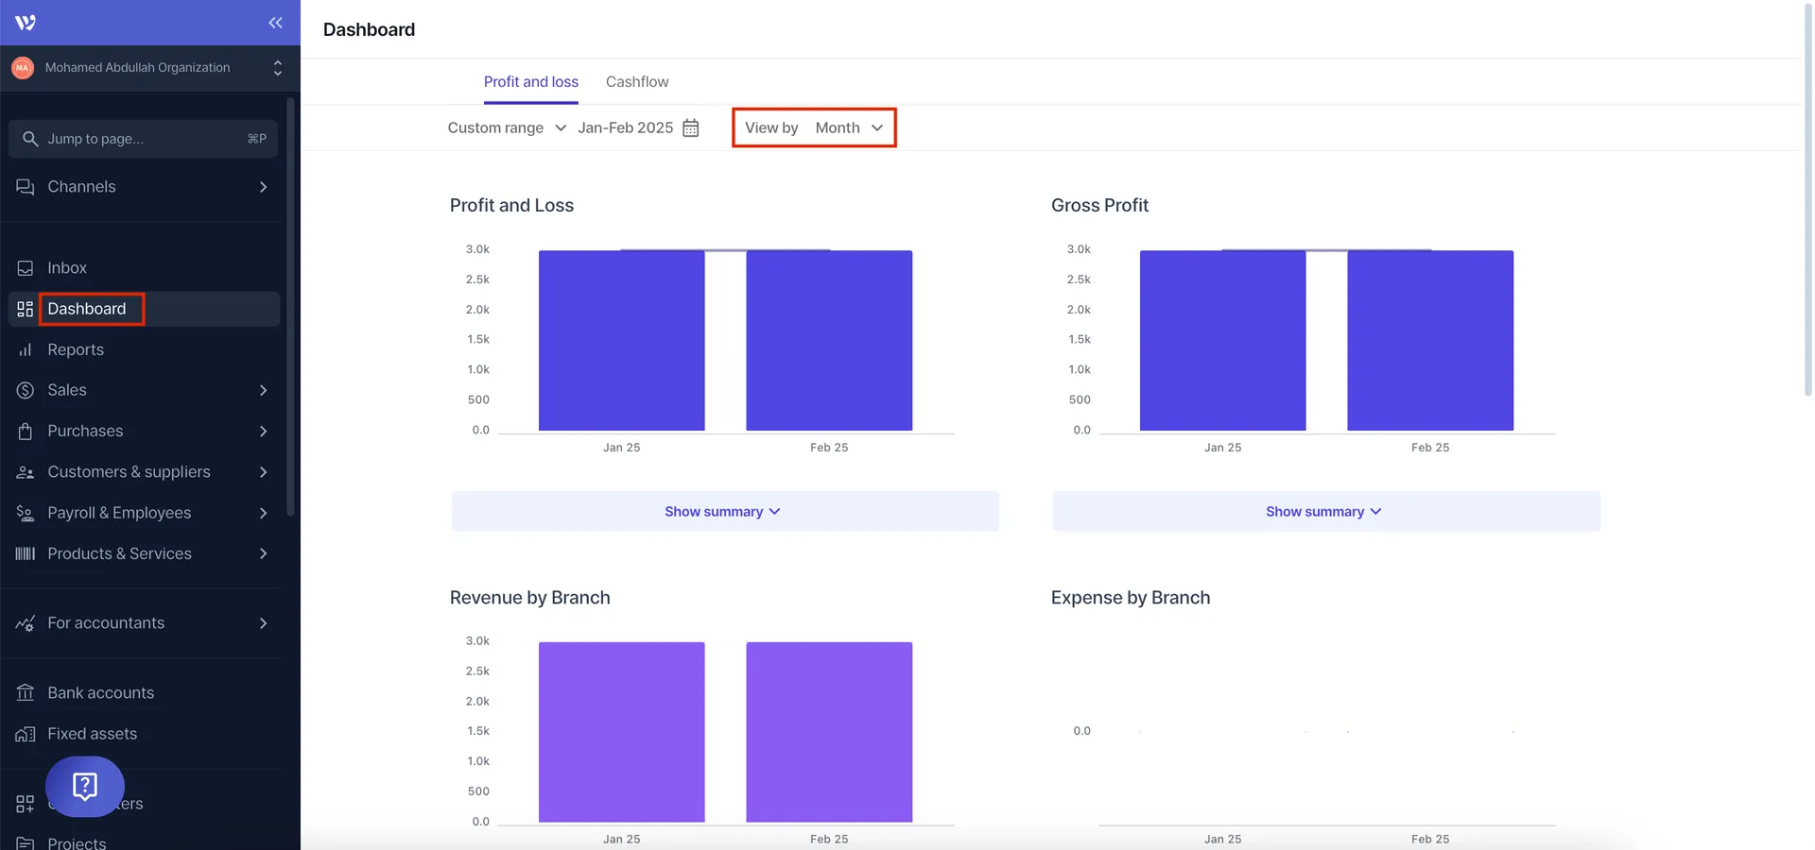Open the Sales section icon
This screenshot has height=850, width=1815.
point(25,390)
